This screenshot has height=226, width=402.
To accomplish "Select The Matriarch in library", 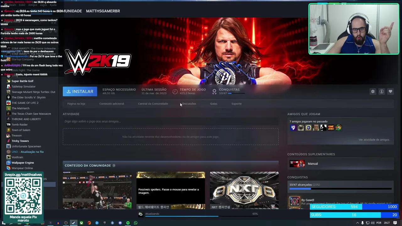I will tap(20, 108).
